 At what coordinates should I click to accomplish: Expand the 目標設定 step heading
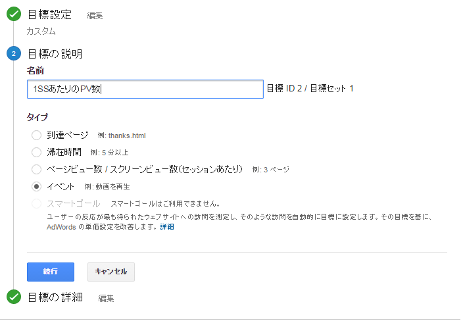coord(49,14)
